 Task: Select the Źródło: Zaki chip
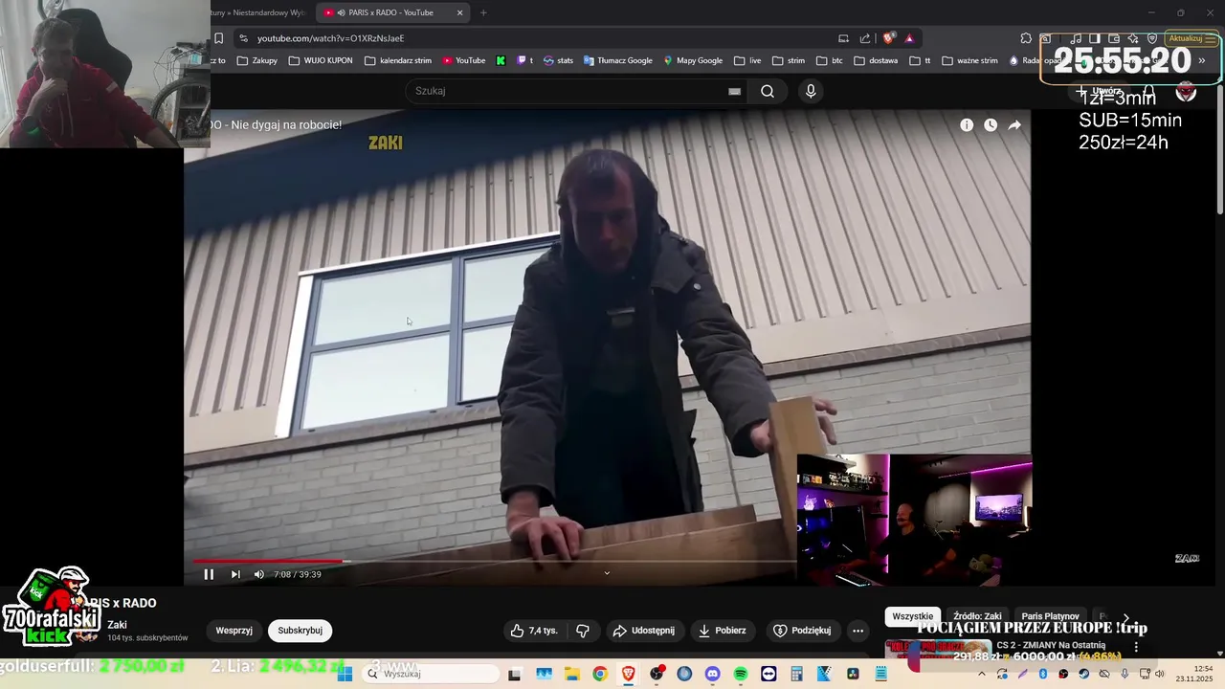tap(977, 616)
